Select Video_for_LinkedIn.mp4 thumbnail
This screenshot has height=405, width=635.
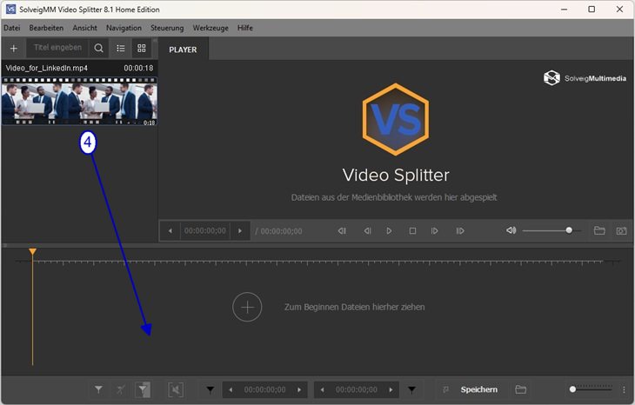click(x=79, y=101)
